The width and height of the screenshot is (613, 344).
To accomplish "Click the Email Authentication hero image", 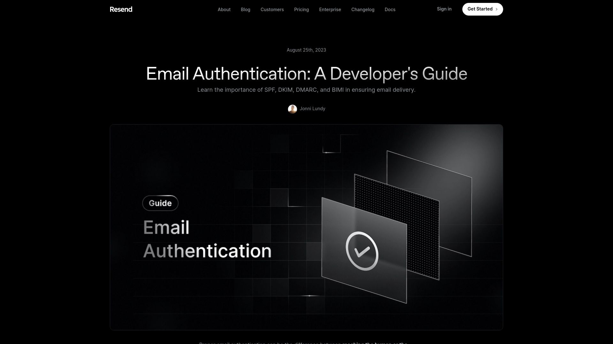I will 306,227.
